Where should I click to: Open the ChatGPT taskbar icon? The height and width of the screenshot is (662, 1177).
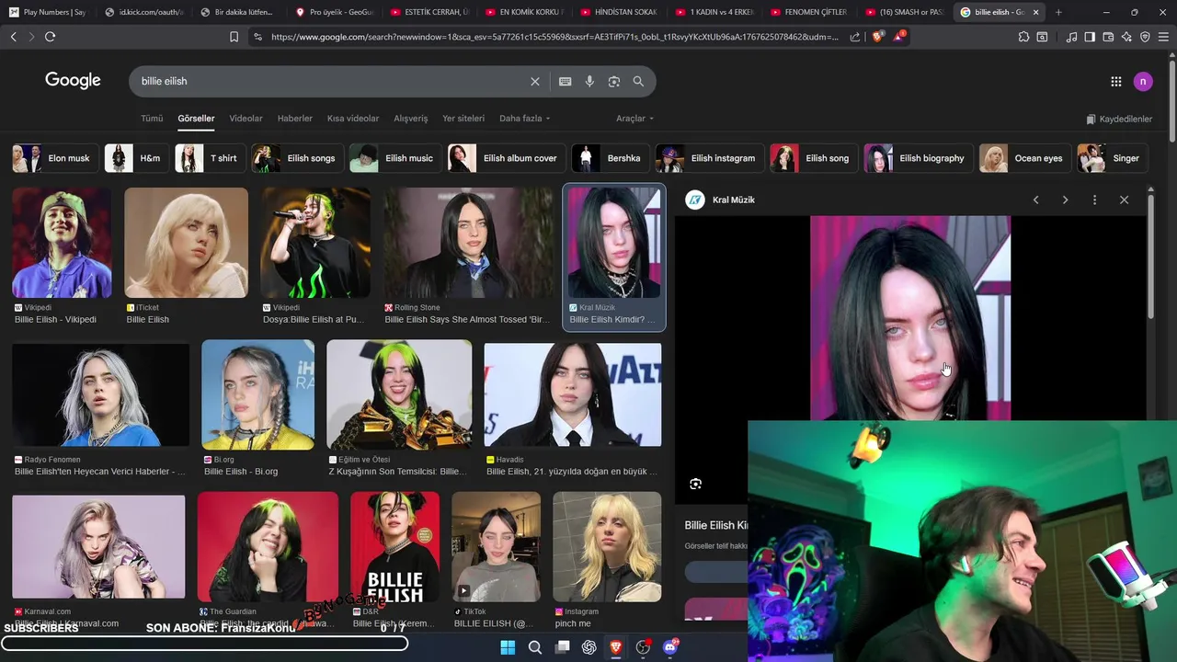pyautogui.click(x=589, y=647)
